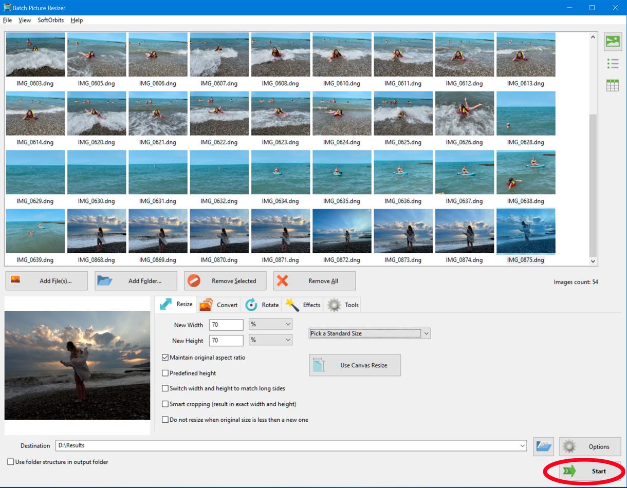This screenshot has height=488, width=627.
Task: Open the Options dialog
Action: [590, 446]
